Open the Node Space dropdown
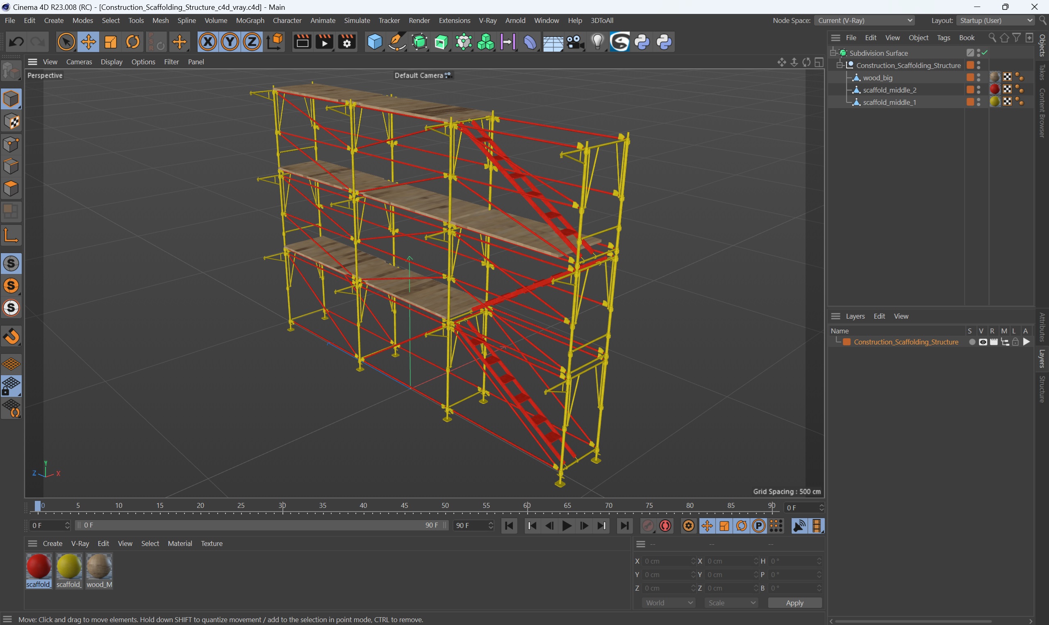This screenshot has width=1049, height=625. [864, 20]
